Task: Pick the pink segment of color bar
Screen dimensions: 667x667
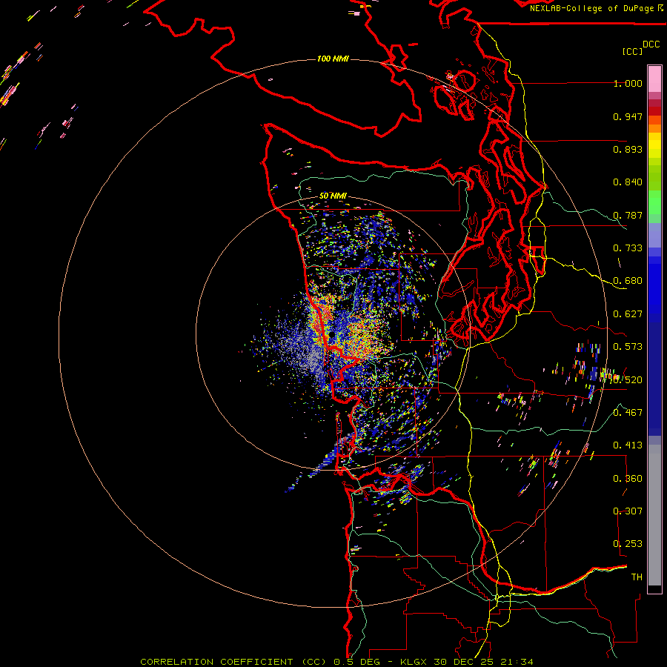Action: tap(654, 79)
